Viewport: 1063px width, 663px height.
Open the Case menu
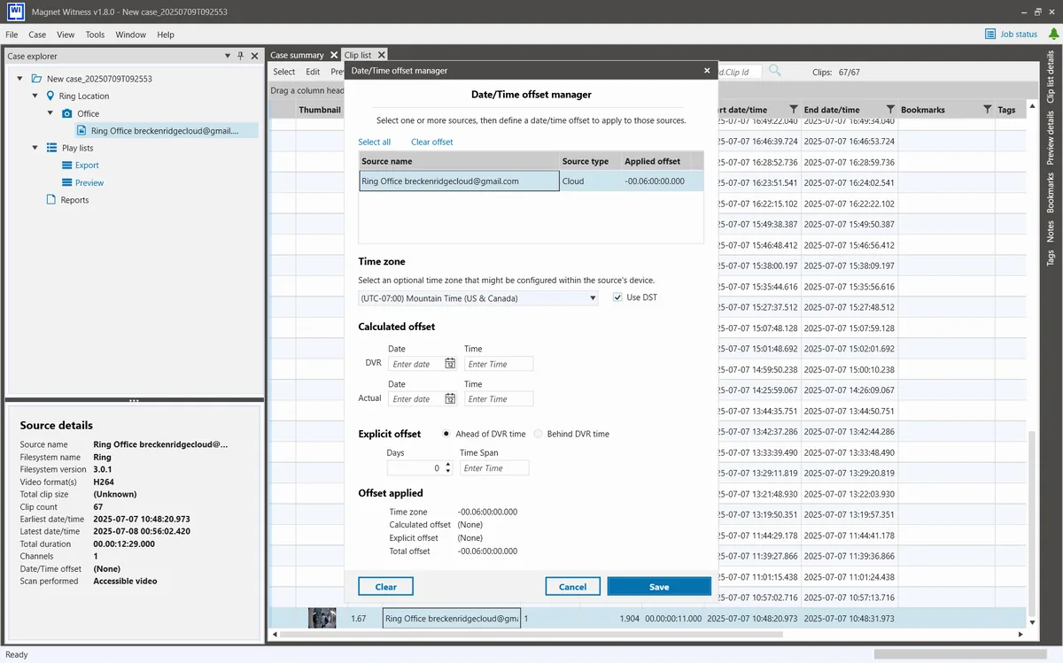point(37,35)
